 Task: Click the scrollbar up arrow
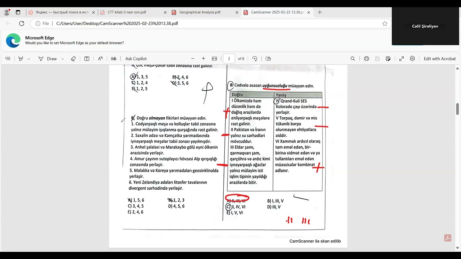click(x=458, y=68)
